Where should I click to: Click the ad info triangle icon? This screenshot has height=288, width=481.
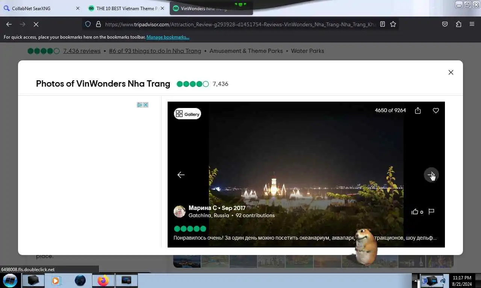(x=139, y=105)
